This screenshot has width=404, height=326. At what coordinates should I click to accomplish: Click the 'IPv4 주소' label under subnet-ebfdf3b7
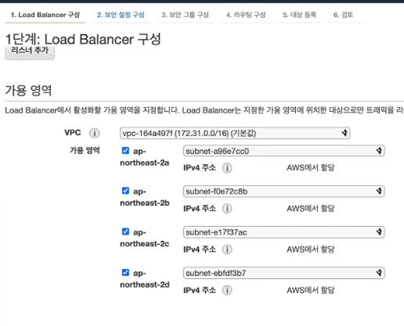tap(200, 290)
